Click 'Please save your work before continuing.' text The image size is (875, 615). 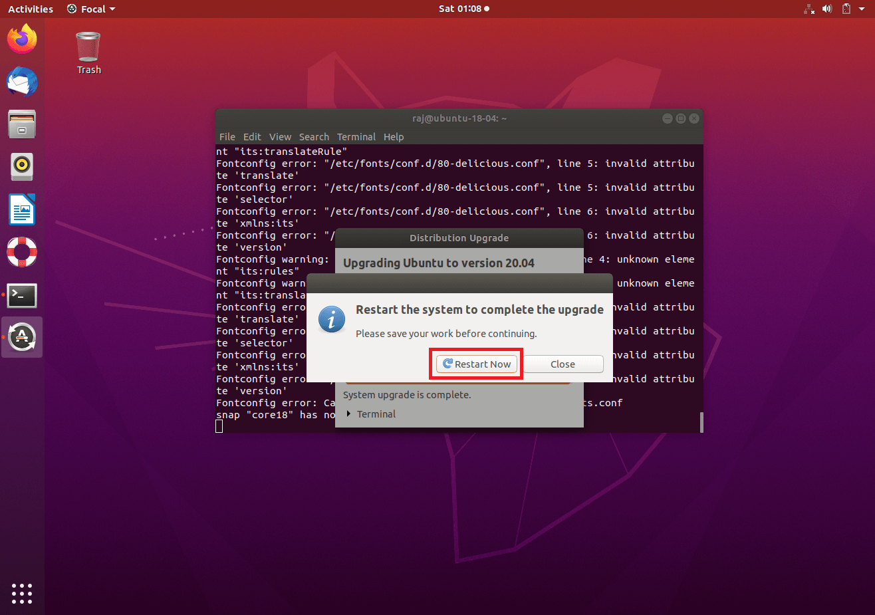click(446, 334)
